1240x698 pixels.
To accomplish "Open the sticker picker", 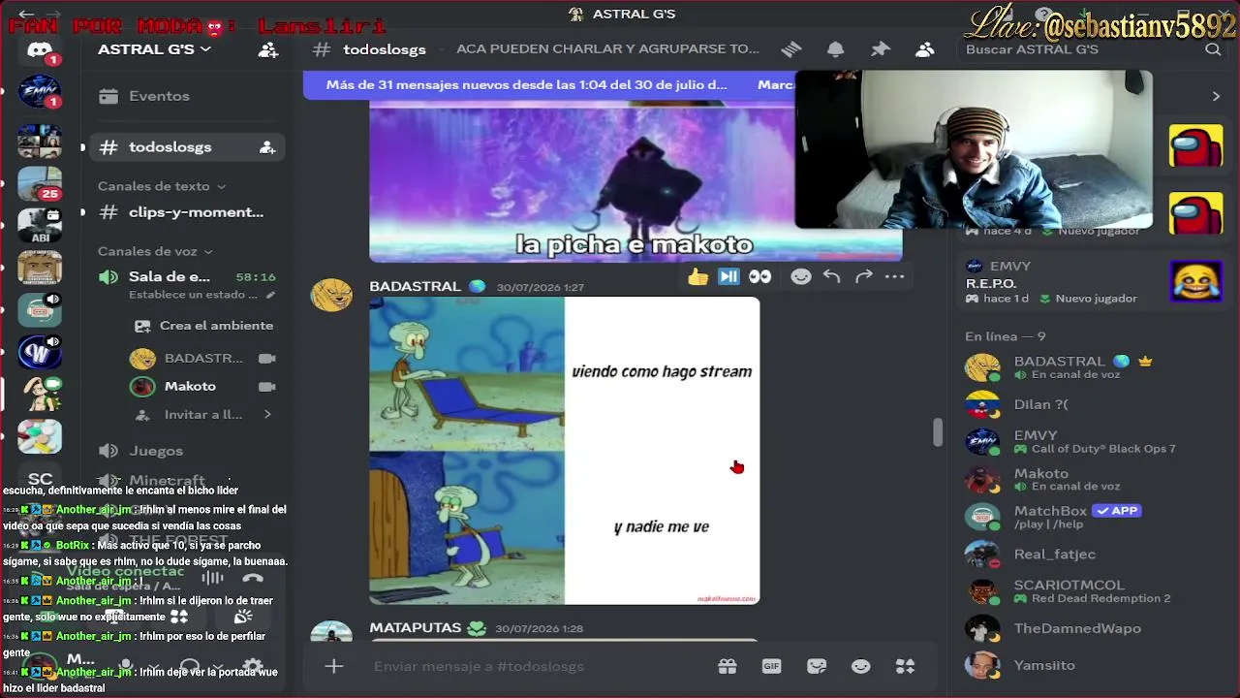I will [817, 666].
